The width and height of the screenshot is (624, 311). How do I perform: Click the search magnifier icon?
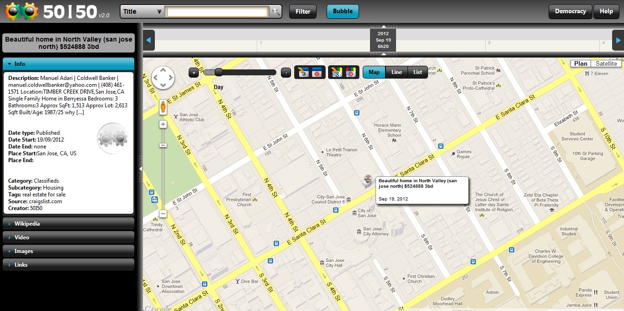click(276, 11)
